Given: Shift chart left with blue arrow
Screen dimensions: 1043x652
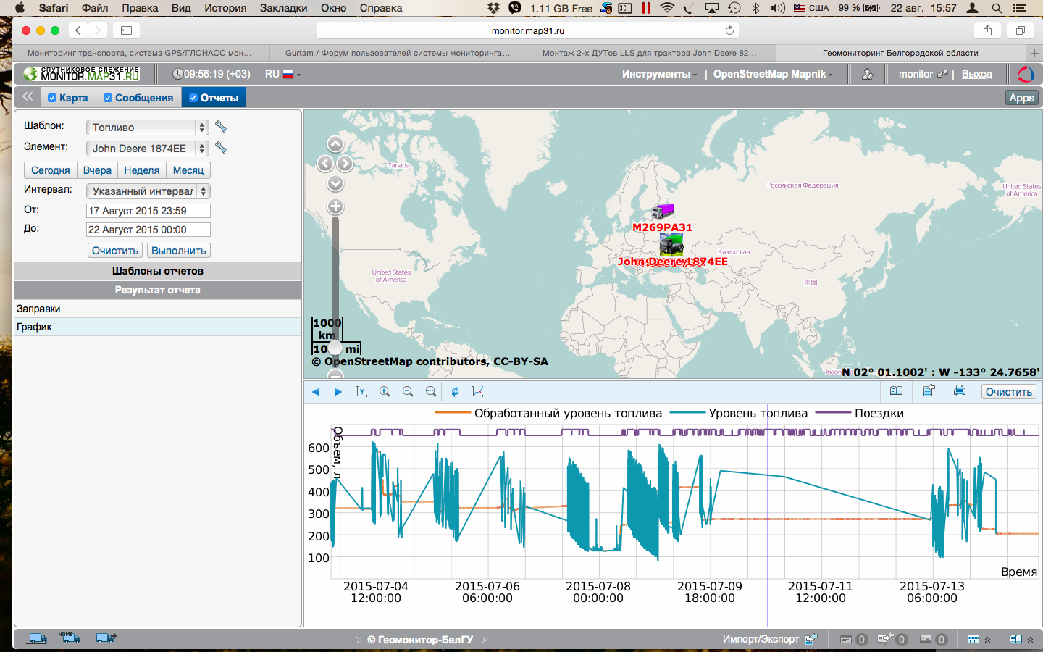Looking at the screenshot, I should (x=316, y=392).
